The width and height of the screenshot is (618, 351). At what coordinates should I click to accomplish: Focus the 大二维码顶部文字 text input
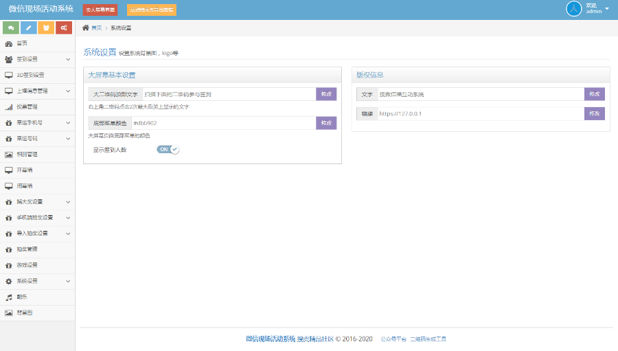(x=229, y=94)
